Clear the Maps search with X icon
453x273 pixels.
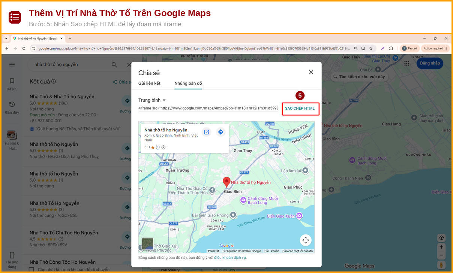tap(129, 64)
